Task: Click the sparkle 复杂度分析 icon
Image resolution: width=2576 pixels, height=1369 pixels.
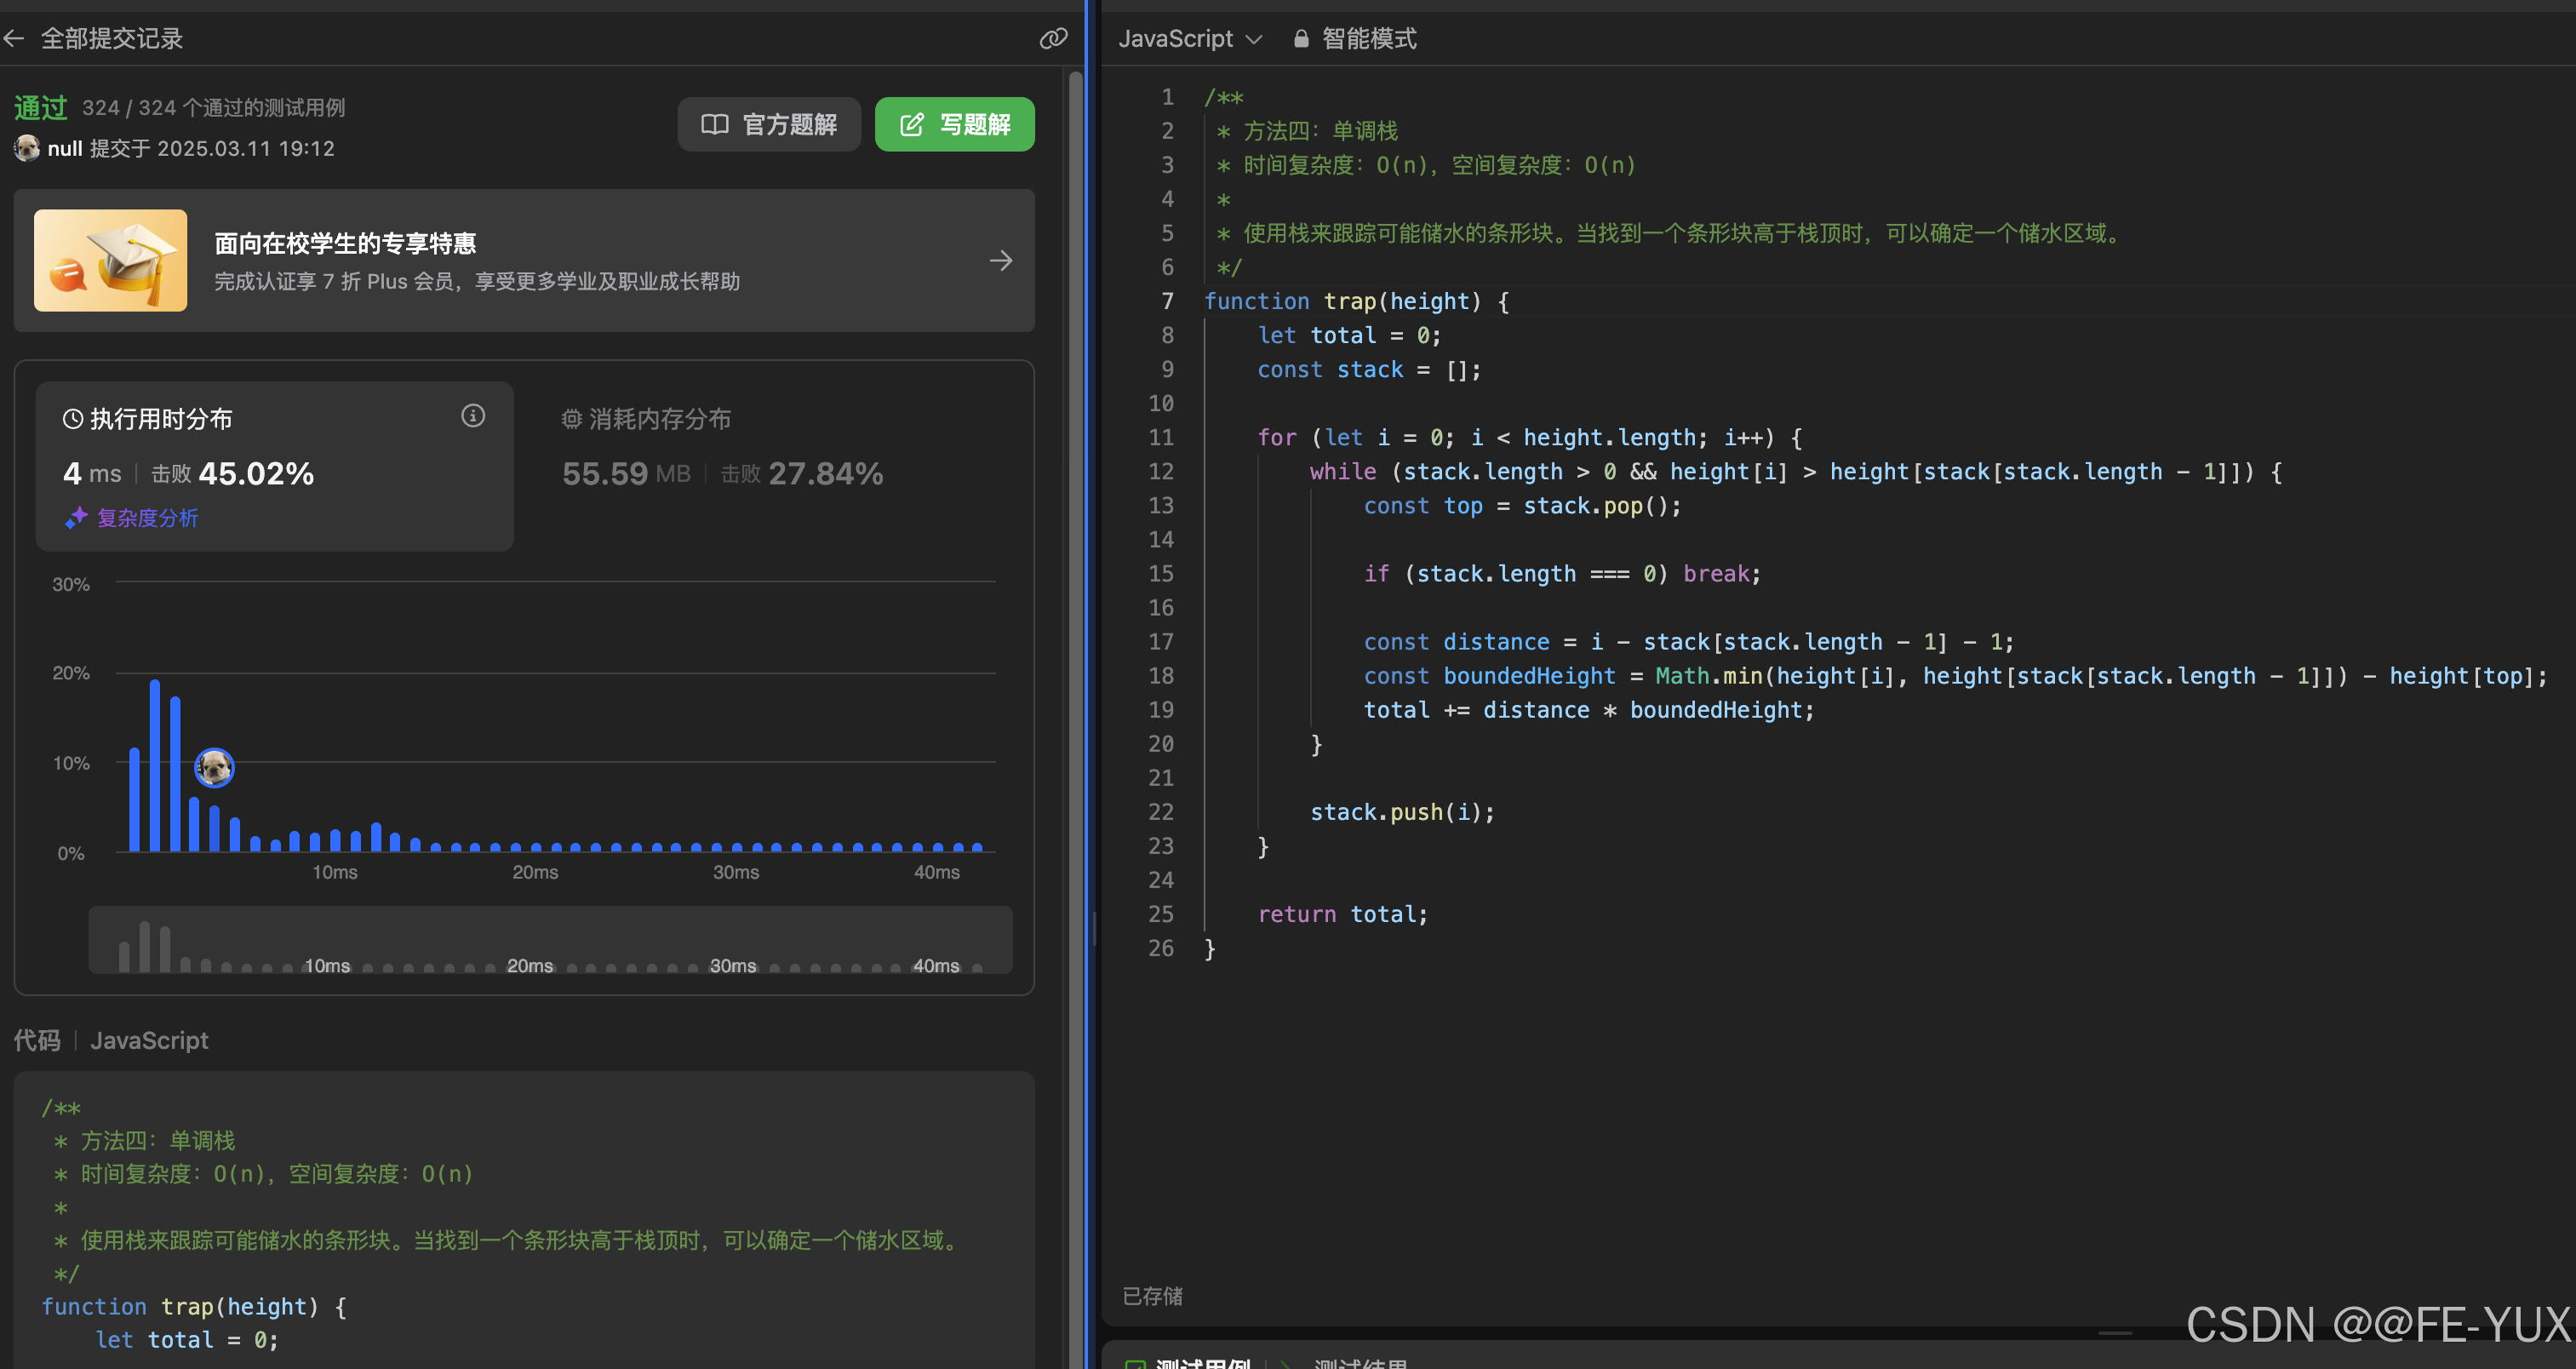Action: [x=76, y=518]
